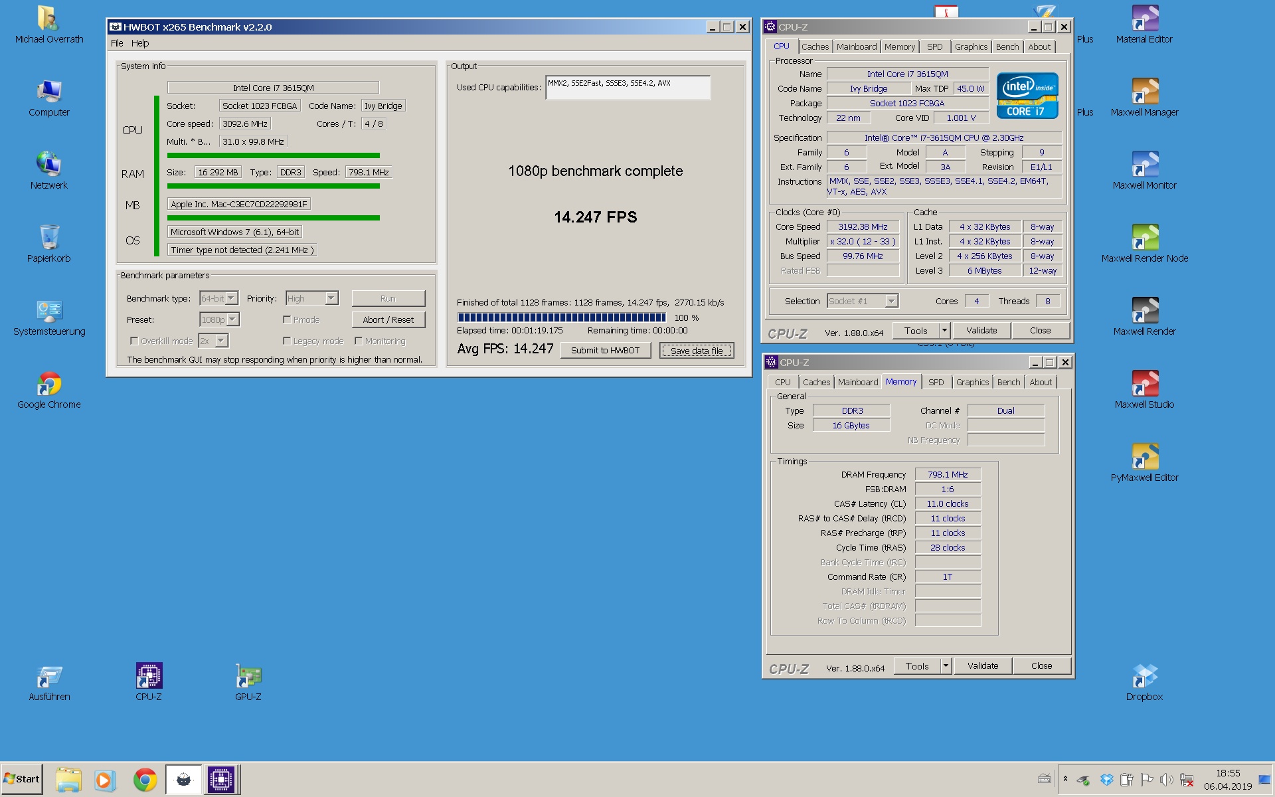Open the media player taskbar icon

point(104,780)
